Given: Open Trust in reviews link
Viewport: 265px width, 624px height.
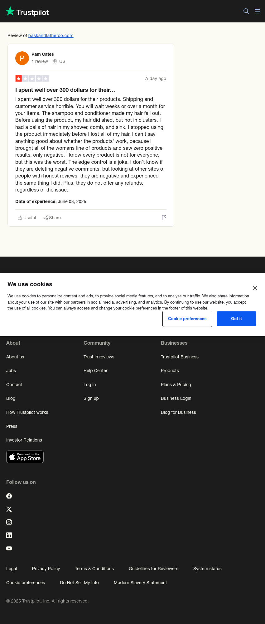Looking at the screenshot, I should point(99,357).
